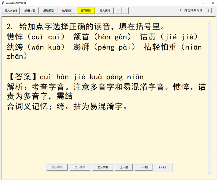This screenshot has height=180, width=217.
Task: Minimize the Word试卷放映器 window
Action: tap(193, 3)
